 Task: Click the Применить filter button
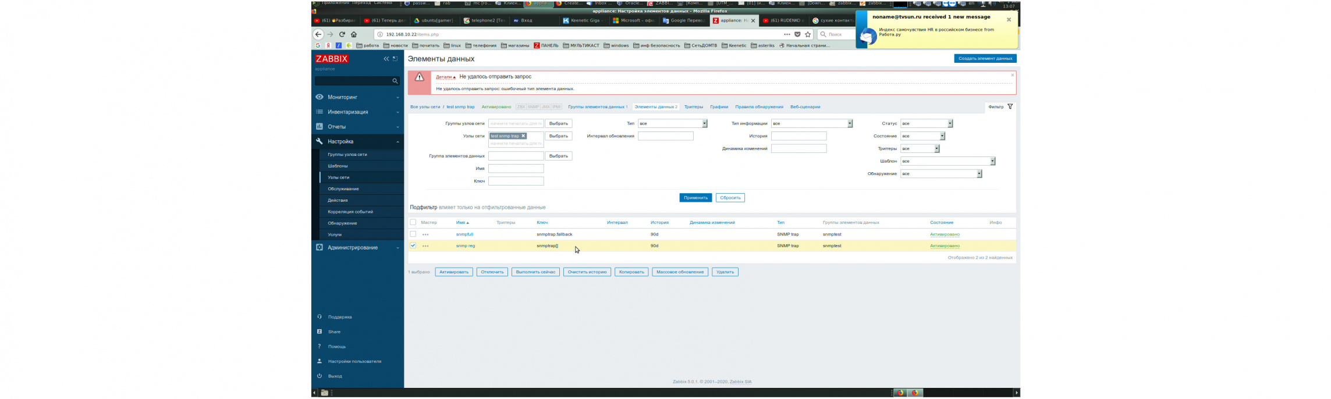pos(695,198)
